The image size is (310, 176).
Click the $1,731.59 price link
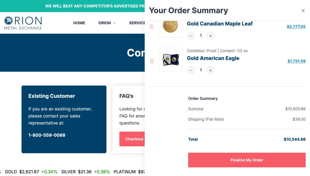296,61
